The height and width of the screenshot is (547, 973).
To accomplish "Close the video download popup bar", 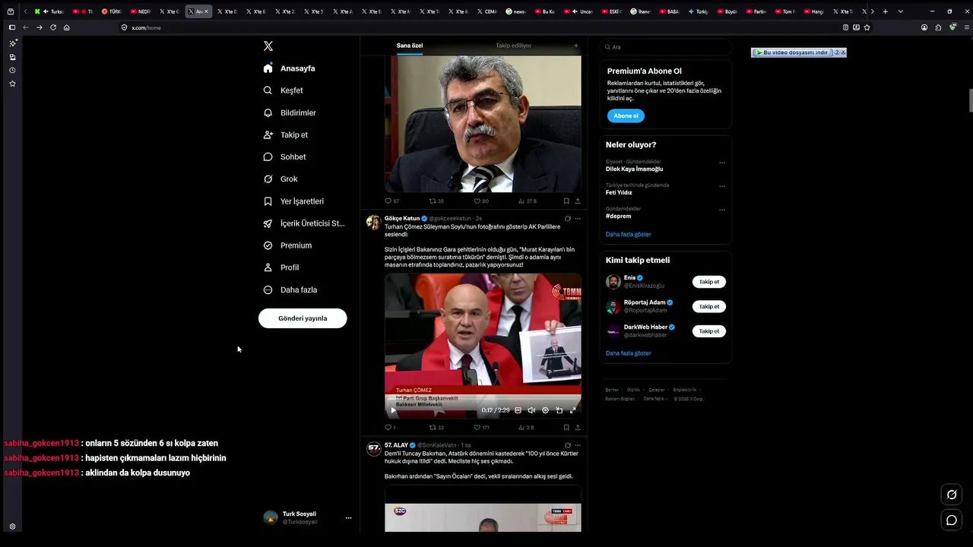I will (x=843, y=52).
